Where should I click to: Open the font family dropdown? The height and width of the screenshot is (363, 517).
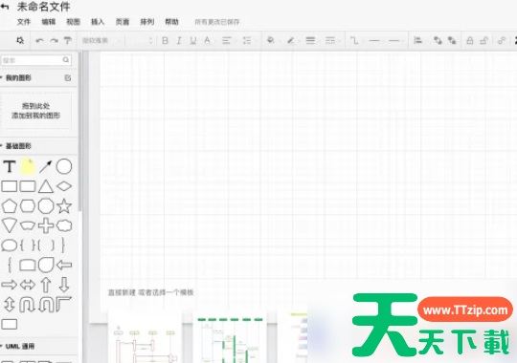tap(102, 40)
